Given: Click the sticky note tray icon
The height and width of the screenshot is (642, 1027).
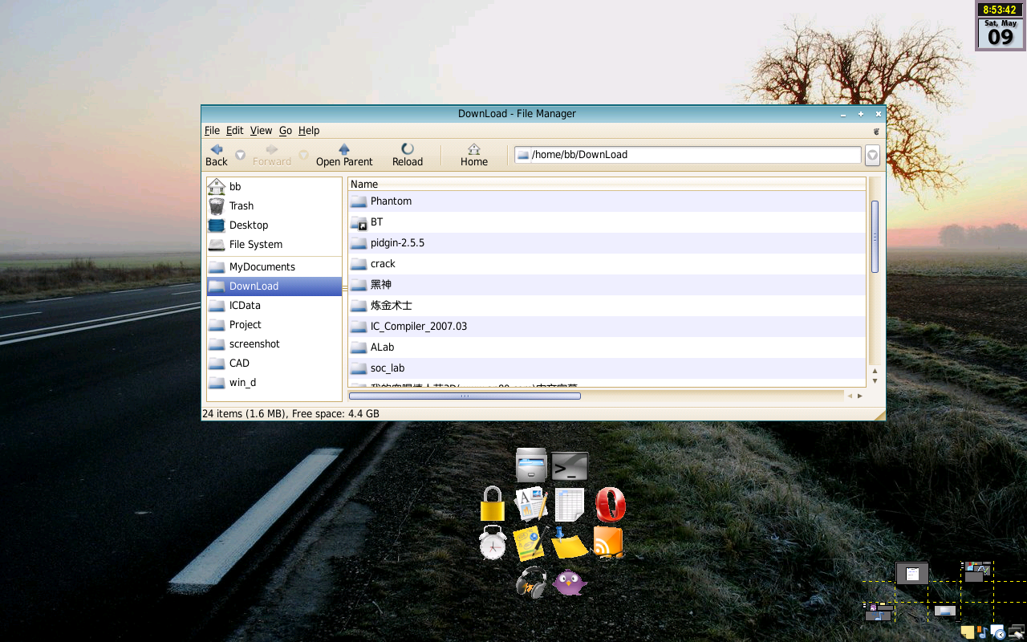Looking at the screenshot, I should 968,632.
